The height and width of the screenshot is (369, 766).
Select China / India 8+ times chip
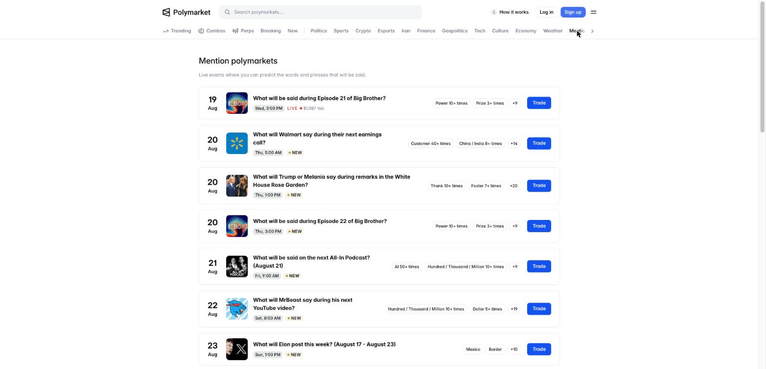(480, 144)
